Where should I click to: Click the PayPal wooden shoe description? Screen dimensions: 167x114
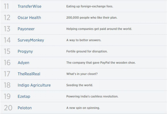(x=101, y=63)
